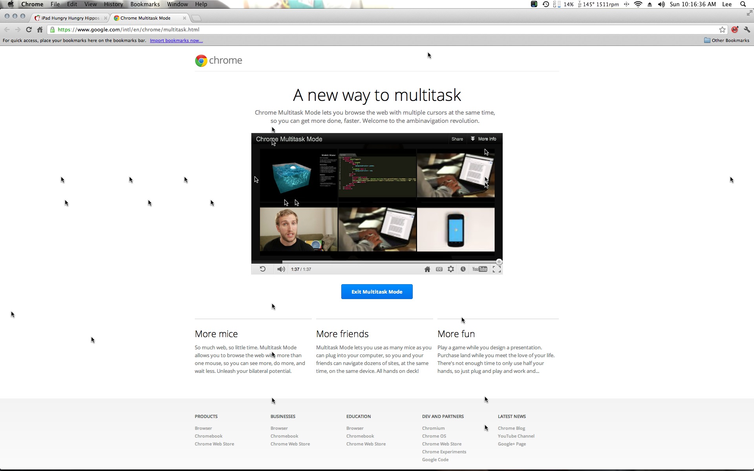Open the History menu
Screen dimensions: 754x471
click(x=113, y=4)
